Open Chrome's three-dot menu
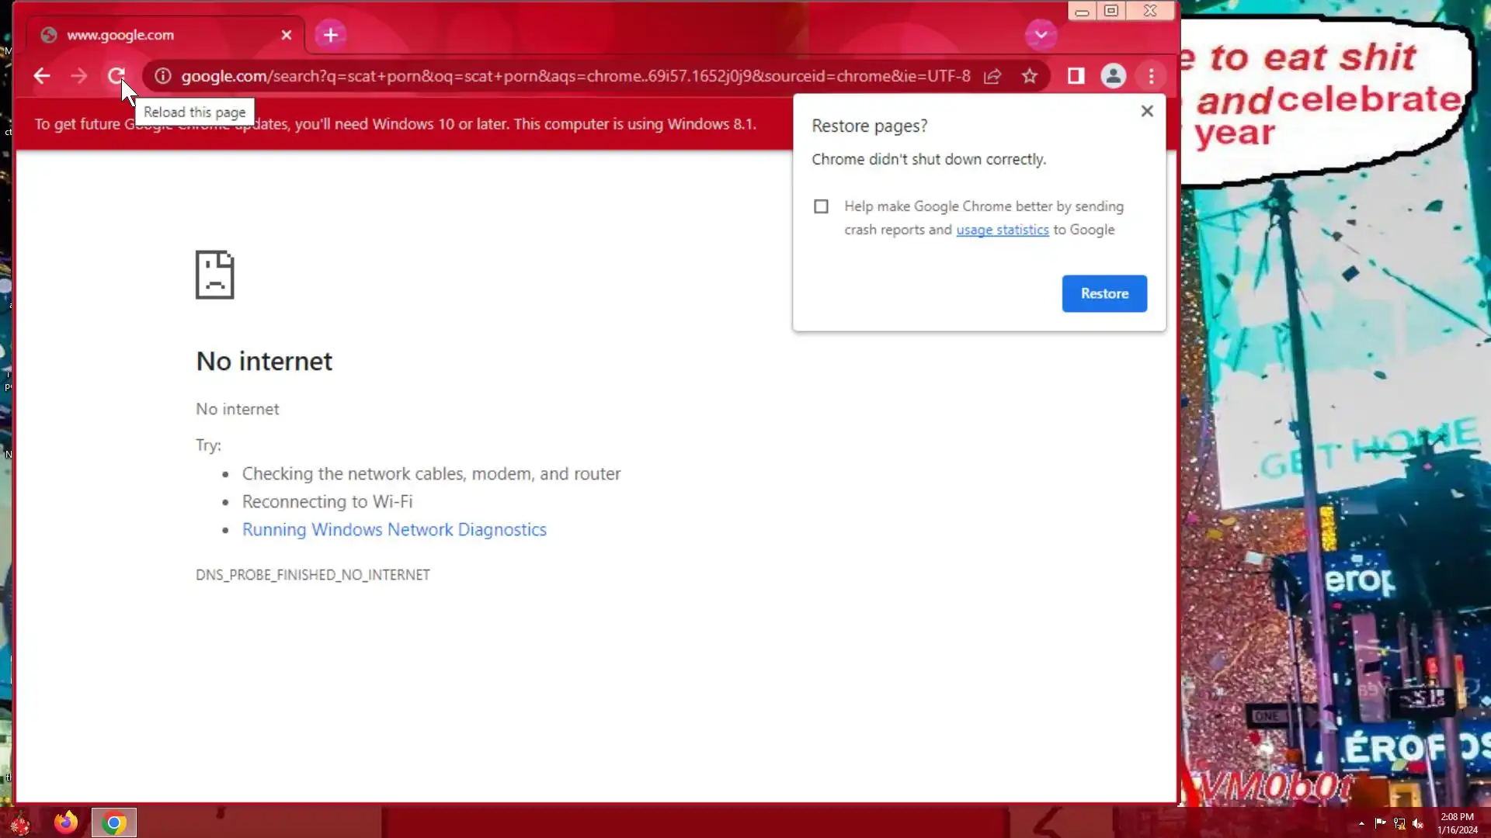 click(1151, 76)
